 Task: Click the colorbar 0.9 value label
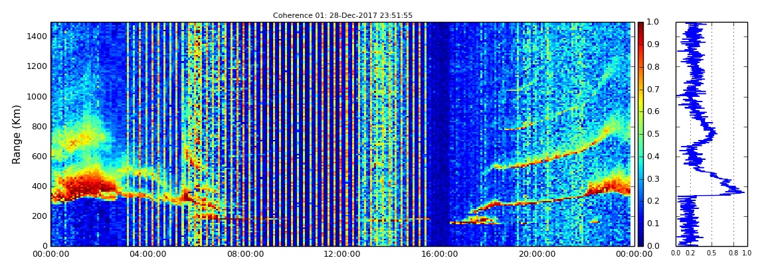pyautogui.click(x=652, y=44)
